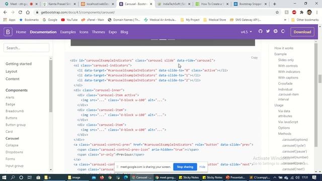The image size is (322, 181).
Task: Show hidden bookmarks with chevron
Action: coord(285,20)
